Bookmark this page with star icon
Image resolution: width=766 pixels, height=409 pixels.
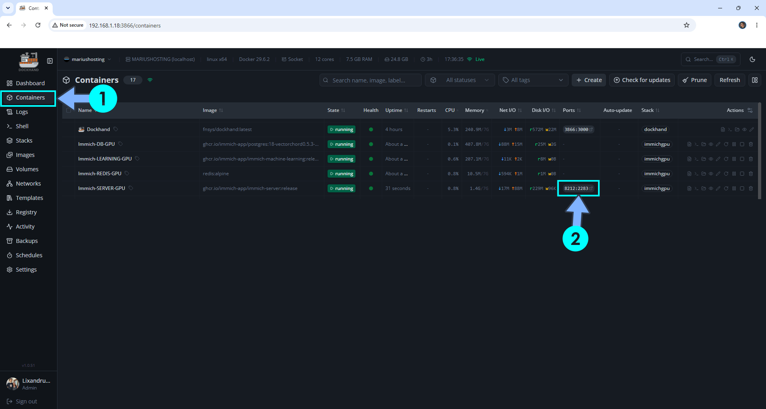coord(687,25)
